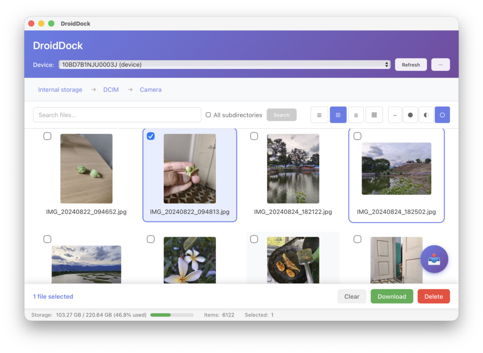The image size is (483, 353).
Task: Download the selected file
Action: point(391,296)
